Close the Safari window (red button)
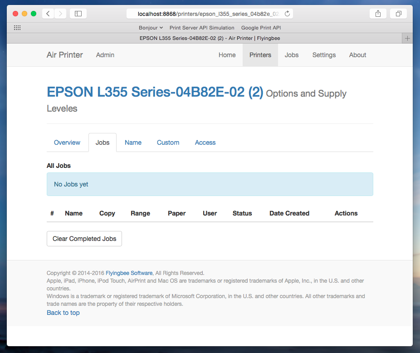Screen dimensions: 420x353 point(15,14)
